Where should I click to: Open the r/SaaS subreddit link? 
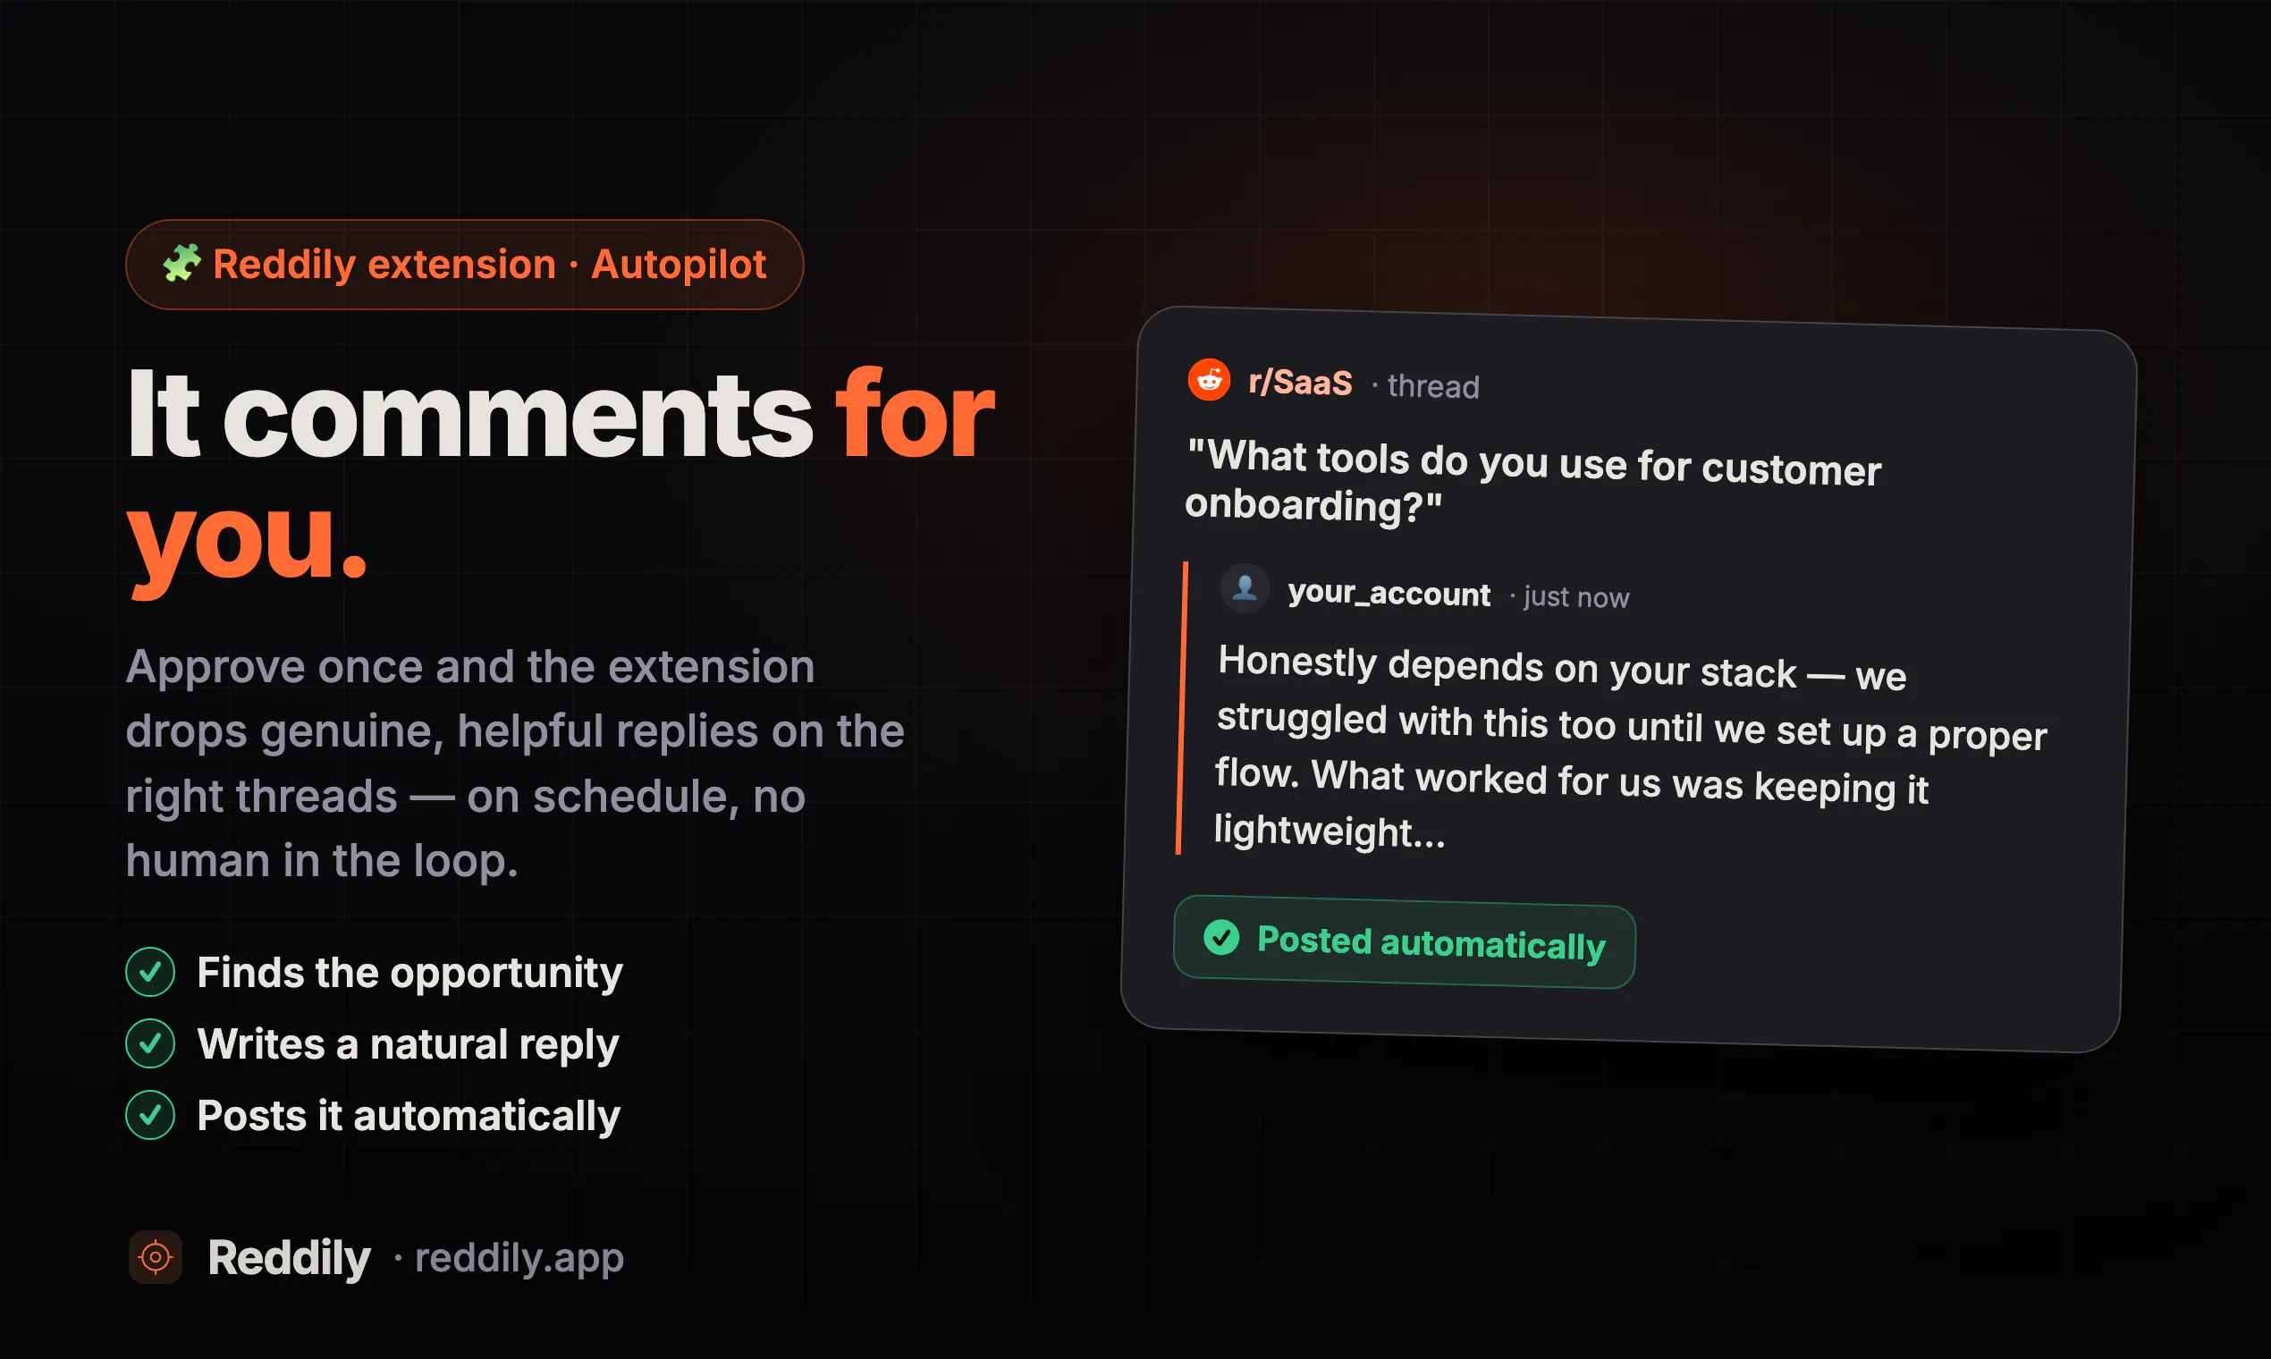click(x=1300, y=382)
